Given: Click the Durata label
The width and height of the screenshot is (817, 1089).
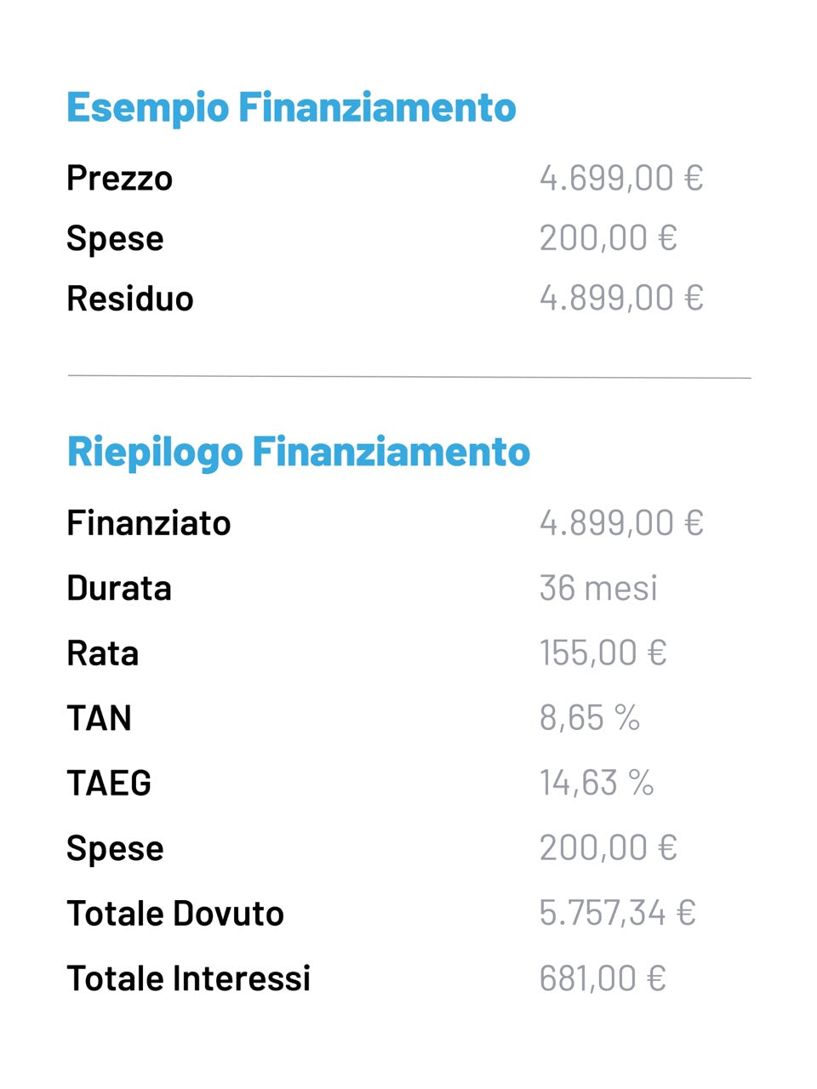Looking at the screenshot, I should pos(119,588).
